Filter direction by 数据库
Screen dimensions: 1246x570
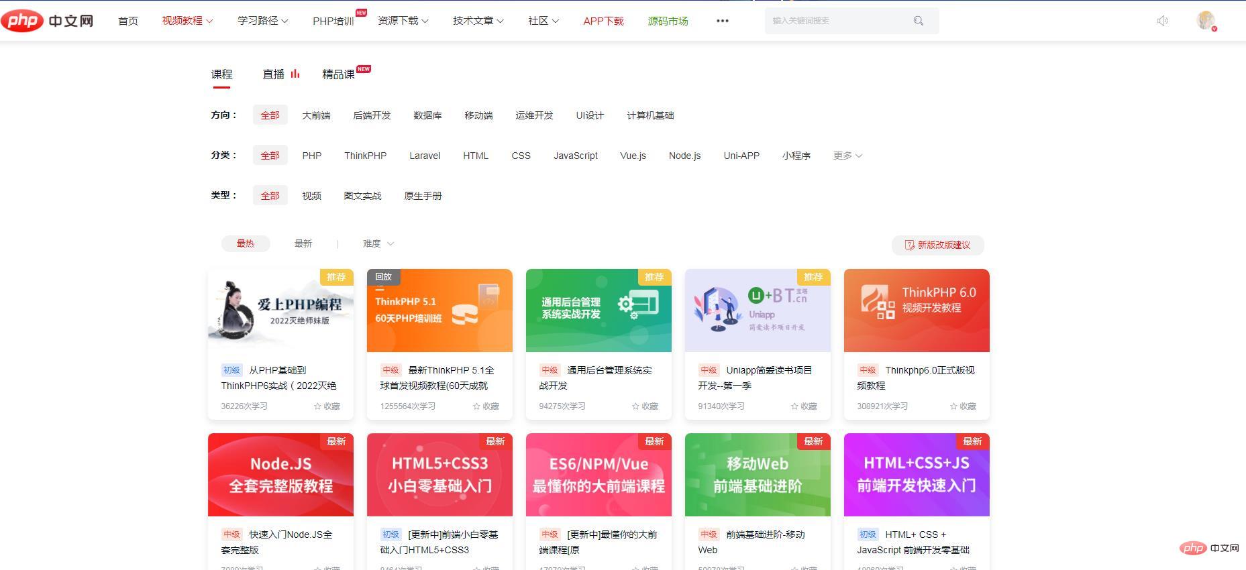coord(427,115)
